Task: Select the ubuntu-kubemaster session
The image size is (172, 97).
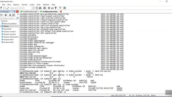Action: click(x=11, y=37)
